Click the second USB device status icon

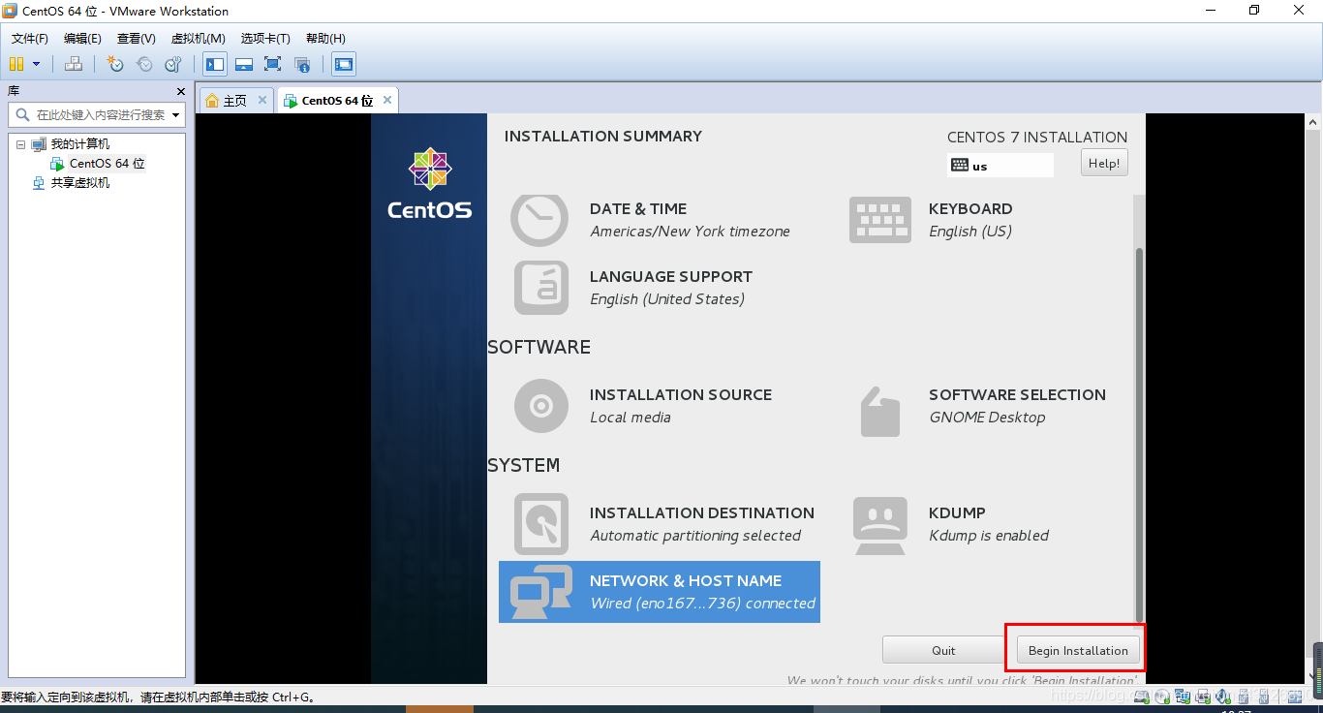(1264, 696)
